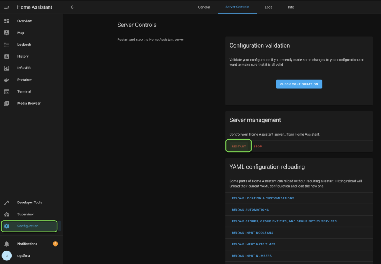The width and height of the screenshot is (381, 264).
Task: Open the Logs tab
Action: pyautogui.click(x=268, y=7)
